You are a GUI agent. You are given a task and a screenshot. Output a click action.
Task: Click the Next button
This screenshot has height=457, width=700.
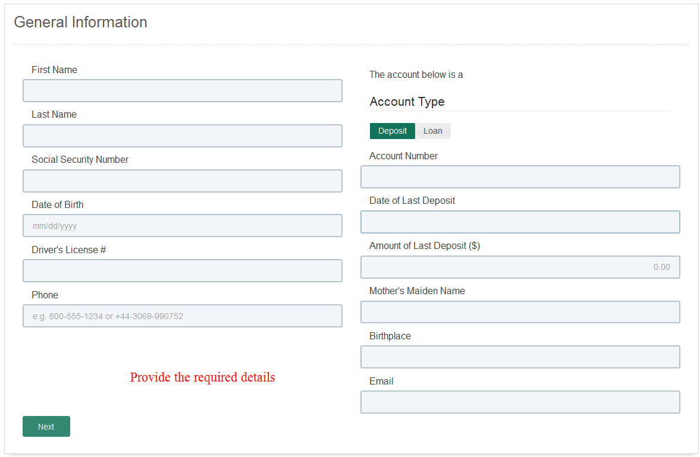click(x=46, y=427)
